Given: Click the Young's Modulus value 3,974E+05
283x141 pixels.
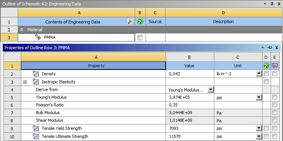Looking at the screenshot, I should pyautogui.click(x=190, y=97).
